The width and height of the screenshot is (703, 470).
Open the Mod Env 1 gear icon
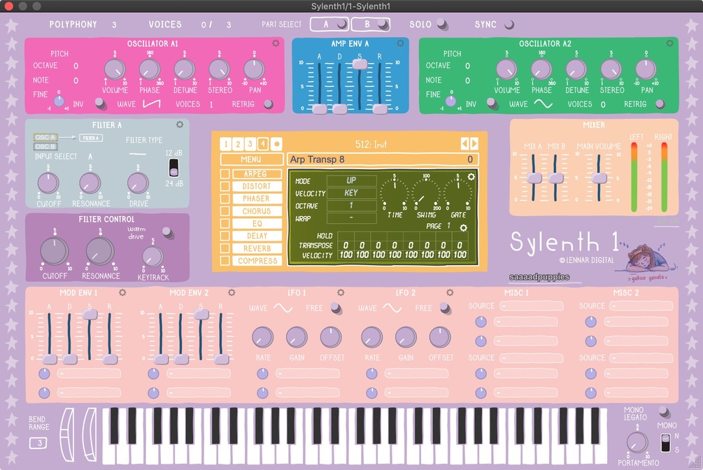tap(122, 292)
